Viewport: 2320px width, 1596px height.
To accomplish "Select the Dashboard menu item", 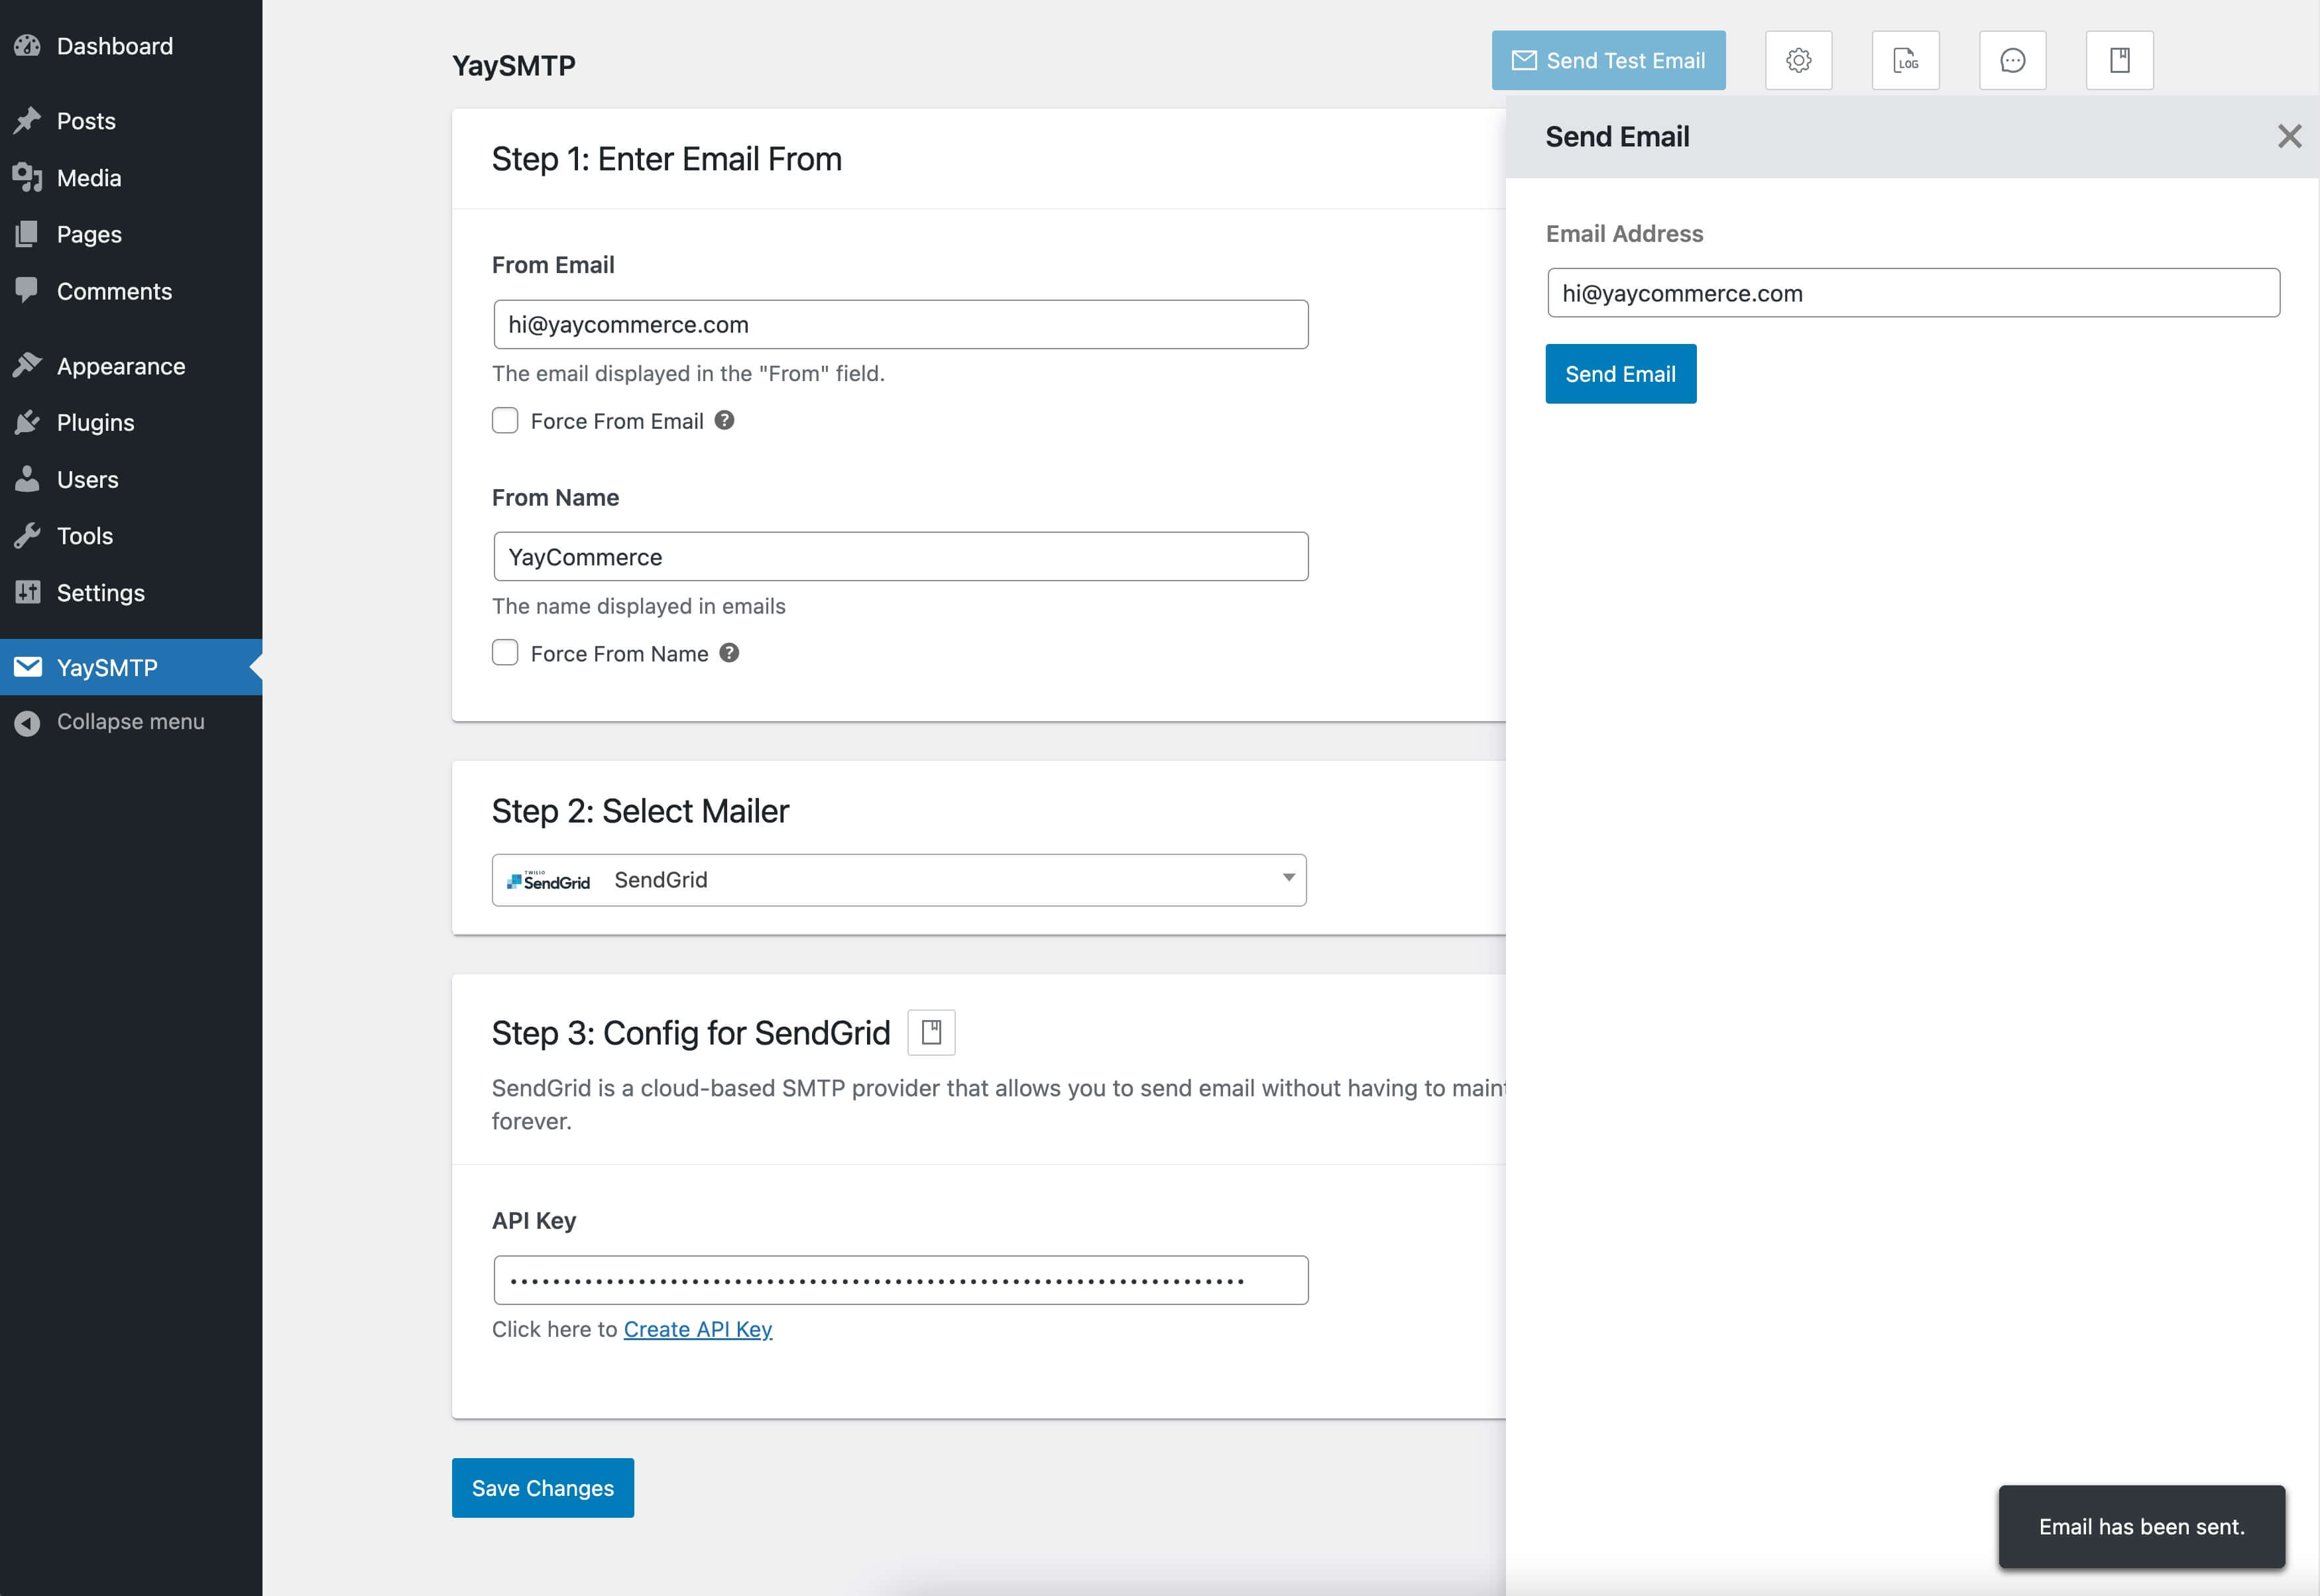I will 115,44.
